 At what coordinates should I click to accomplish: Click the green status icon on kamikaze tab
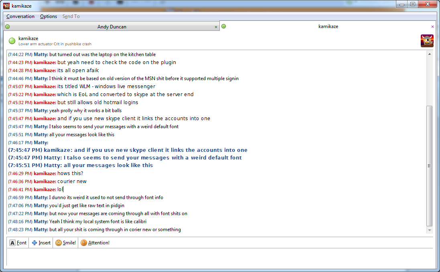[224, 26]
